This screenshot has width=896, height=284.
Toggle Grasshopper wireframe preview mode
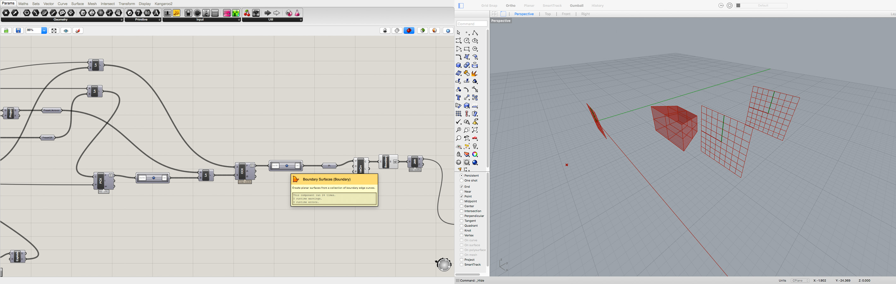coord(397,31)
